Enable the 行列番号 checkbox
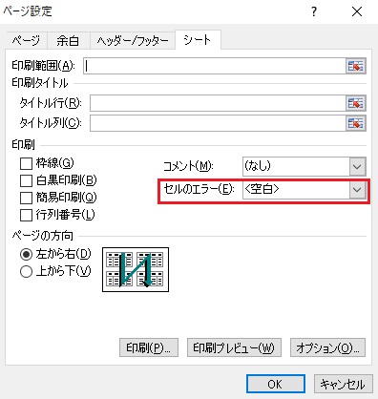This screenshot has width=378, height=399. [x=26, y=215]
